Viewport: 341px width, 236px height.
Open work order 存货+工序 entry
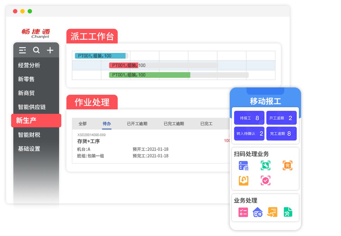tap(89, 141)
